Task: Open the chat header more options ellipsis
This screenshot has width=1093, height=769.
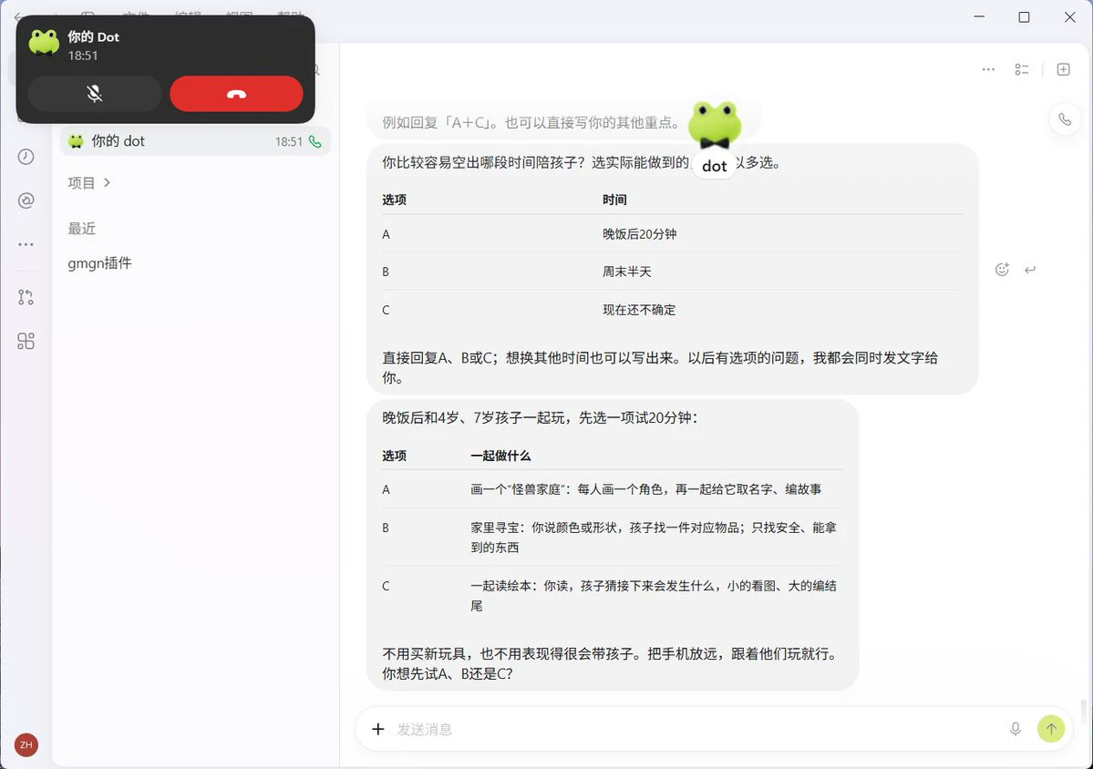Action: coord(988,69)
